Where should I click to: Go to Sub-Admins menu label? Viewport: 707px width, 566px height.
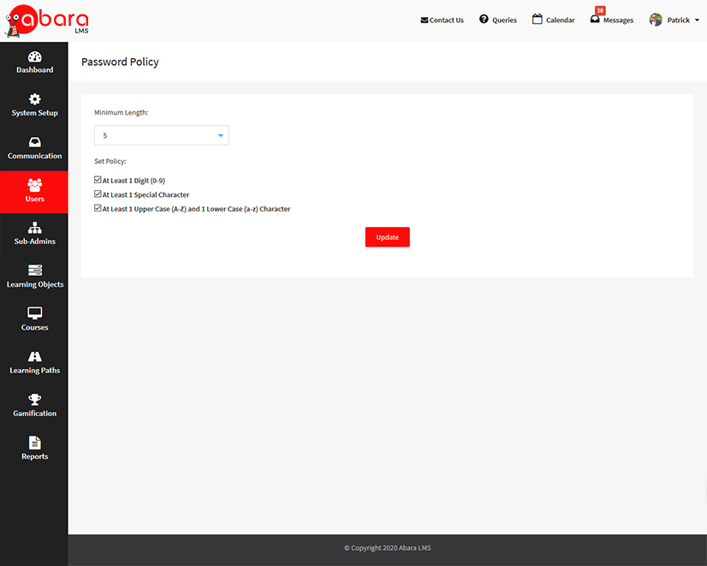tap(35, 241)
